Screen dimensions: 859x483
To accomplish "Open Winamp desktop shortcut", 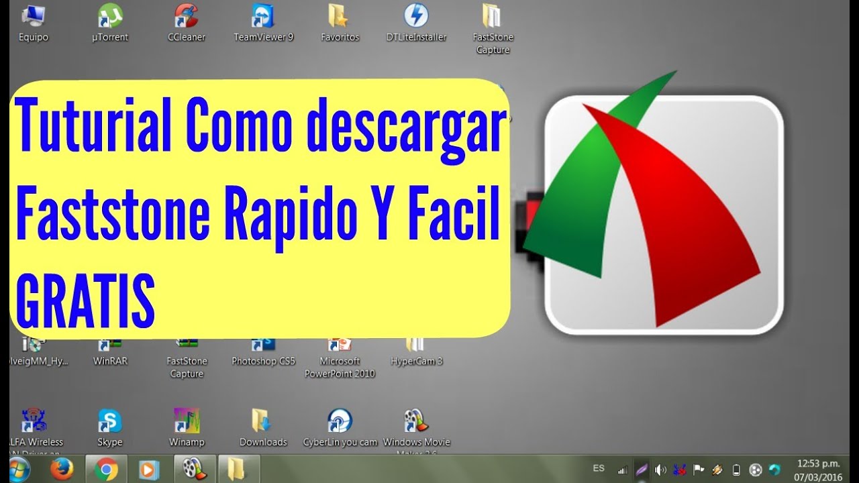I will (187, 428).
